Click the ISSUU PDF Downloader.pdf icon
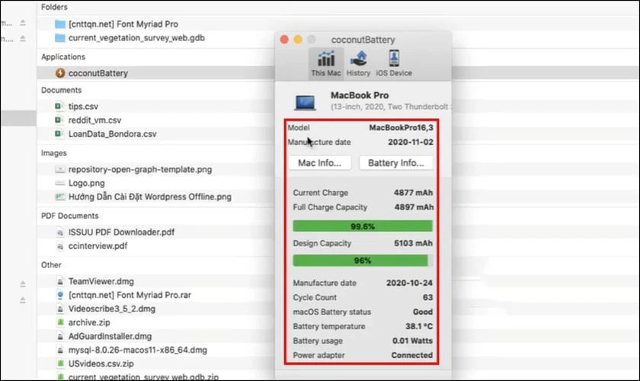 61,233
